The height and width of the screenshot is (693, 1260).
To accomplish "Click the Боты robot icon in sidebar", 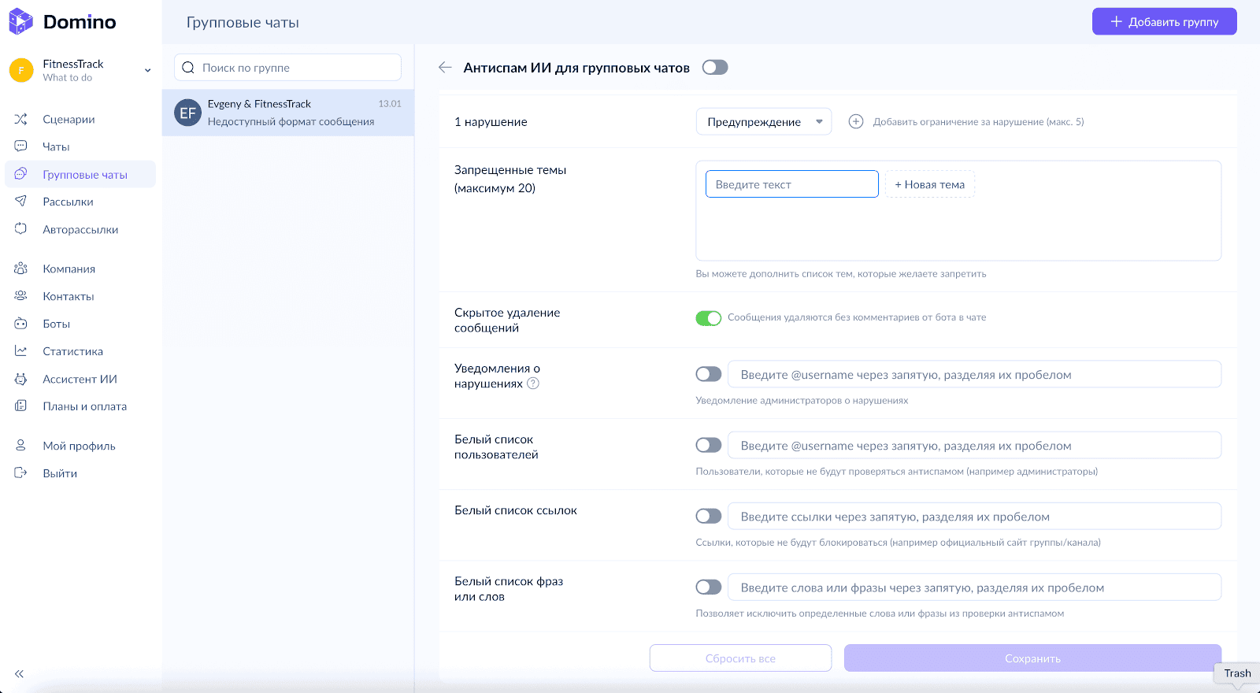I will tap(21, 324).
